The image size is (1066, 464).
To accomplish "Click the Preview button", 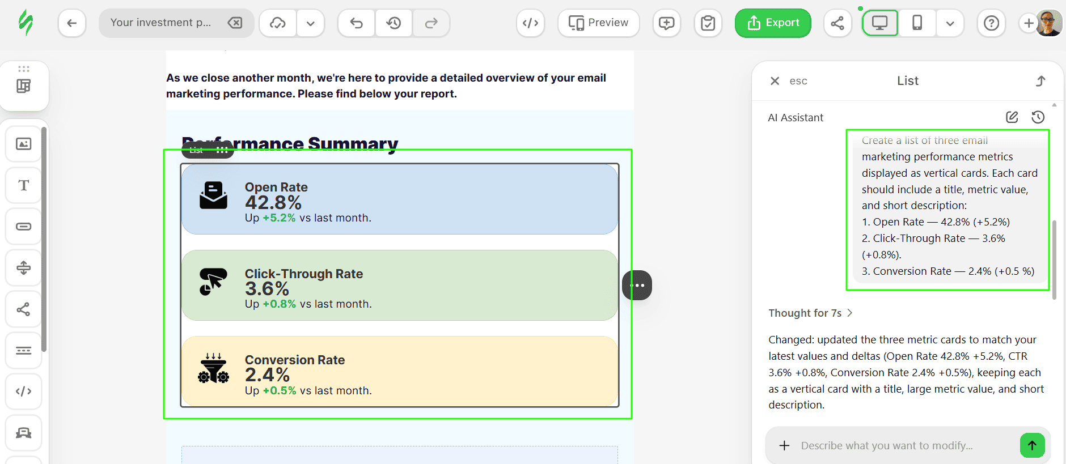I will (x=599, y=23).
